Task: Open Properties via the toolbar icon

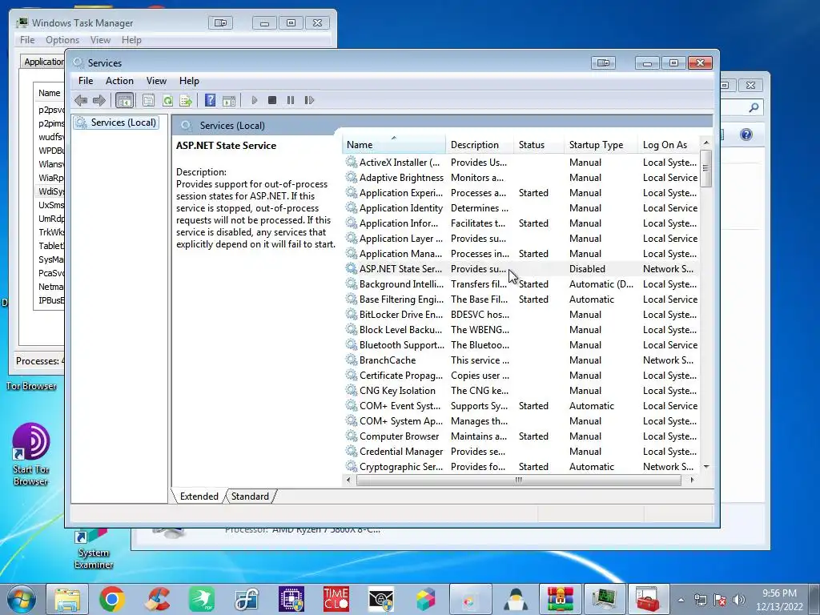Action: click(148, 100)
